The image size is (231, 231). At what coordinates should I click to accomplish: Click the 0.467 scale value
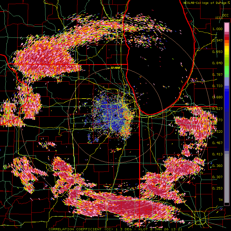tap(217, 143)
